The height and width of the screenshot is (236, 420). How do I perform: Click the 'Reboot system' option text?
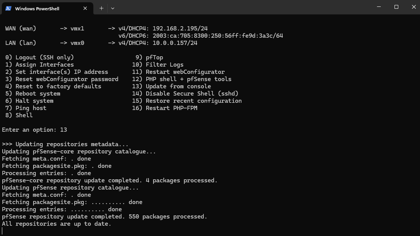click(x=38, y=94)
